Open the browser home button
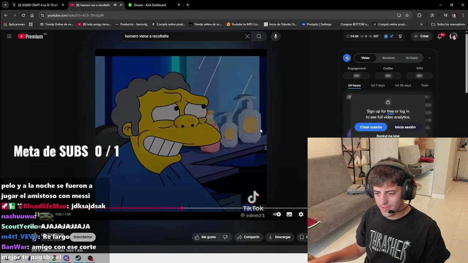Viewport: 468px width, 263px height. click(32, 15)
